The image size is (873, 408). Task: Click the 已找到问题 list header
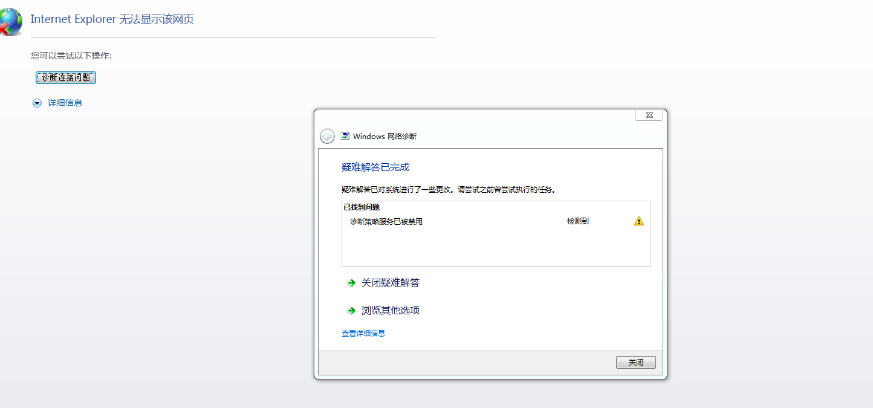point(362,207)
